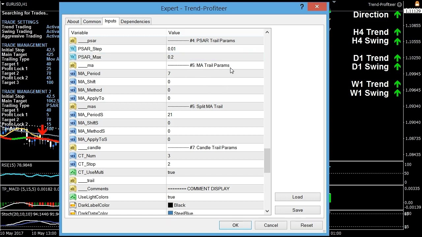Click the integer icon beside MA_PeriodS
Image resolution: width=422 pixels, height=237 pixels.
(x=73, y=115)
